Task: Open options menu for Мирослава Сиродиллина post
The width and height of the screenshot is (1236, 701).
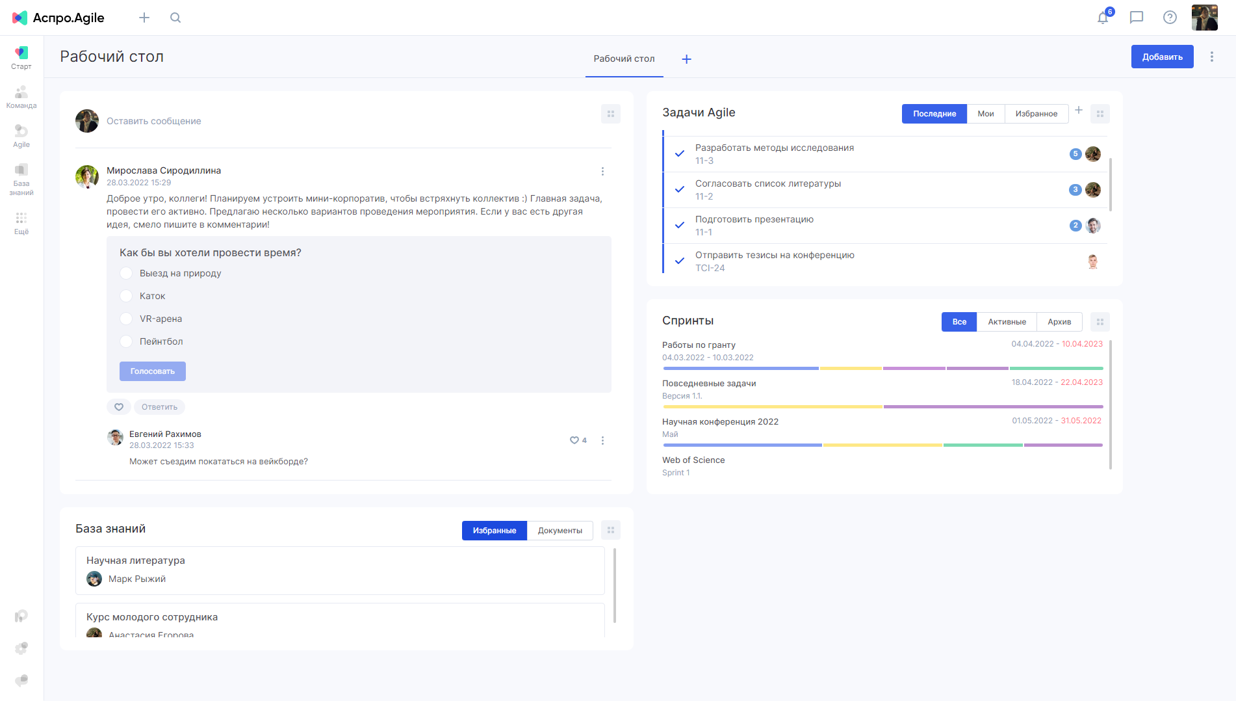Action: (602, 172)
